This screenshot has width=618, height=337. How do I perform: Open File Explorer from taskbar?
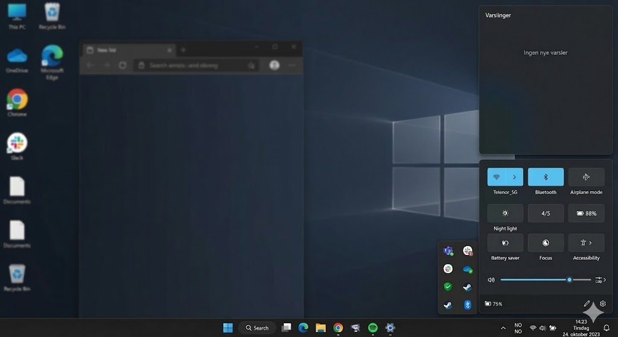pyautogui.click(x=320, y=328)
